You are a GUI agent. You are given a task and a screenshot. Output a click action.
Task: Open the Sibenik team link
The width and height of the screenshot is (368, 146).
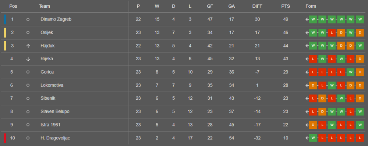(x=48, y=98)
